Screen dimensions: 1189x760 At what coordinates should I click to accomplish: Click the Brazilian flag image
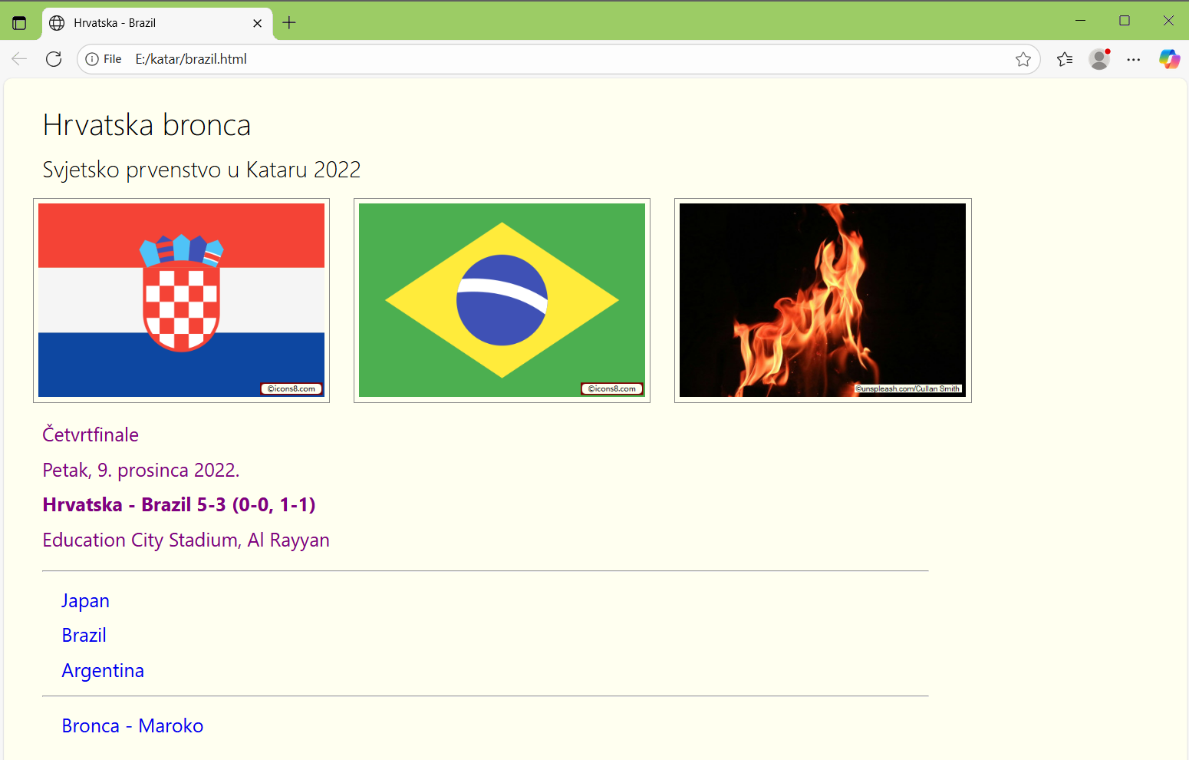click(x=502, y=300)
